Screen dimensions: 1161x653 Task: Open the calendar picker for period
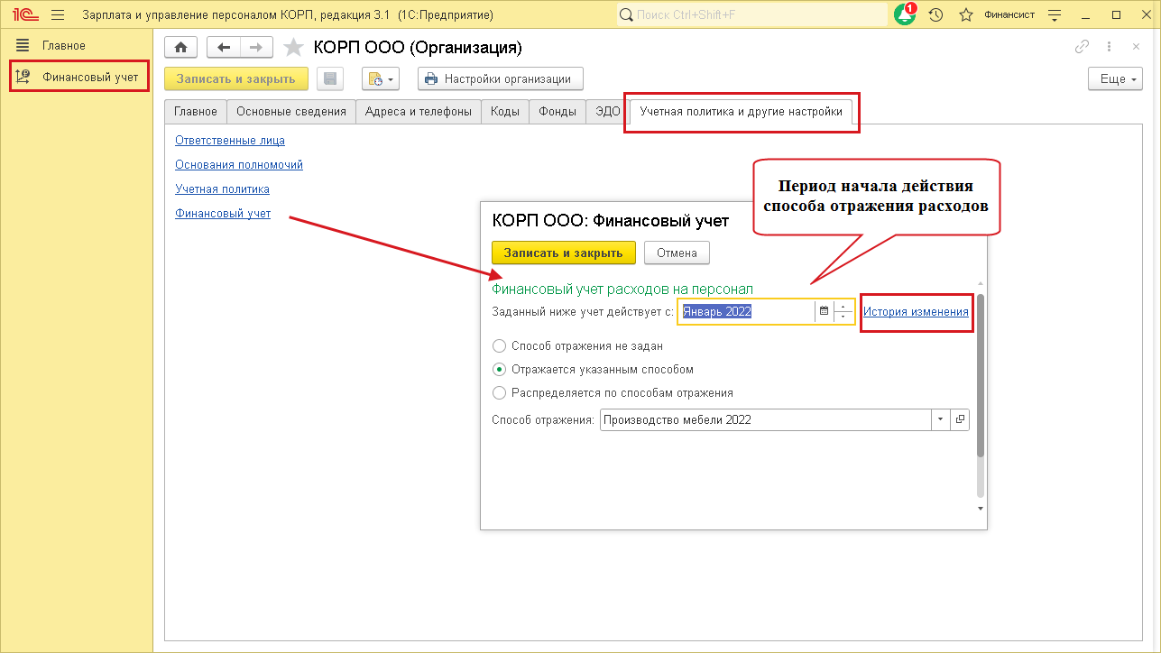[823, 311]
